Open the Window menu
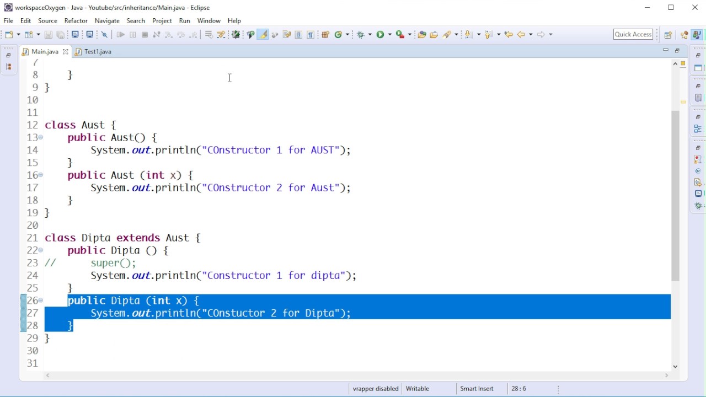 tap(209, 21)
